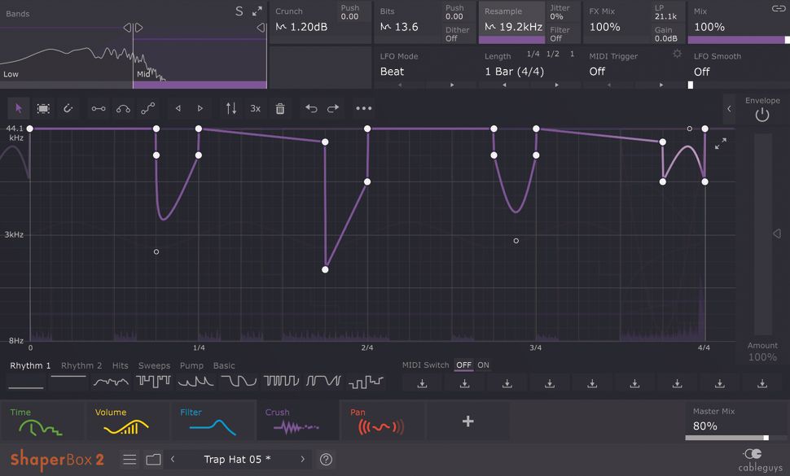Switch MIDI Switch to ON
Viewport: 790px width, 476px height.
click(483, 365)
